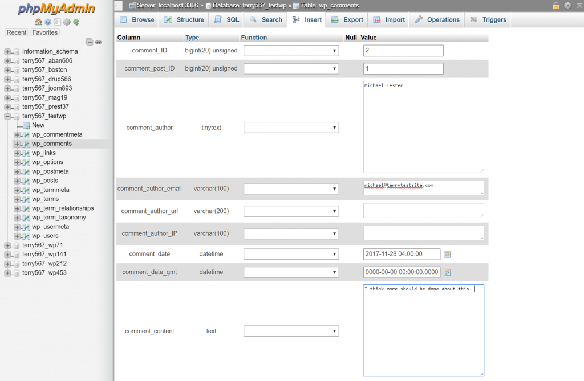The height and width of the screenshot is (381, 584).
Task: Click the home icon in the navigation panel
Action: [x=38, y=22]
